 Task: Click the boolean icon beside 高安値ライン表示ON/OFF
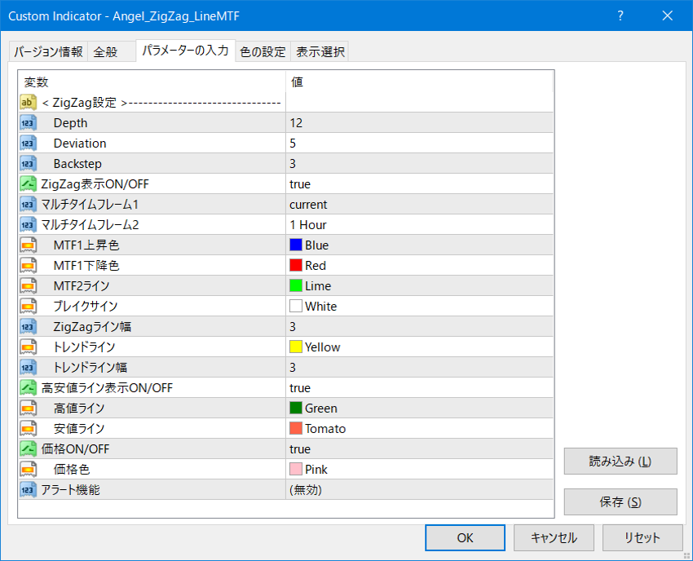[x=28, y=387]
